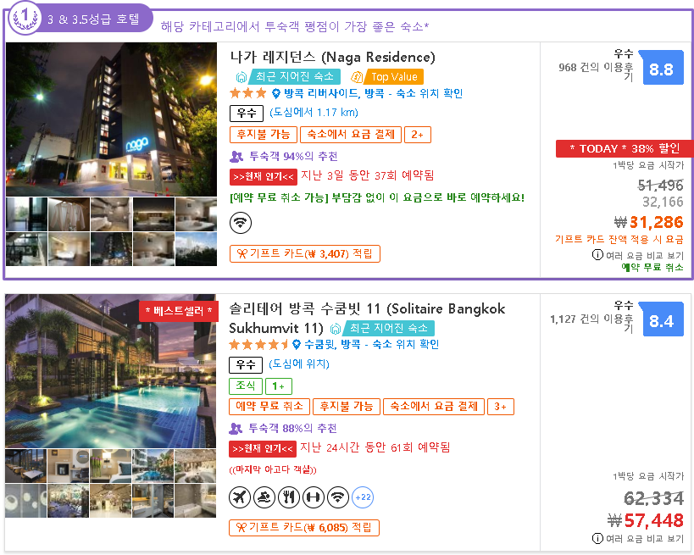Click Naga Residence's 후지불 가능 tag

click(264, 135)
